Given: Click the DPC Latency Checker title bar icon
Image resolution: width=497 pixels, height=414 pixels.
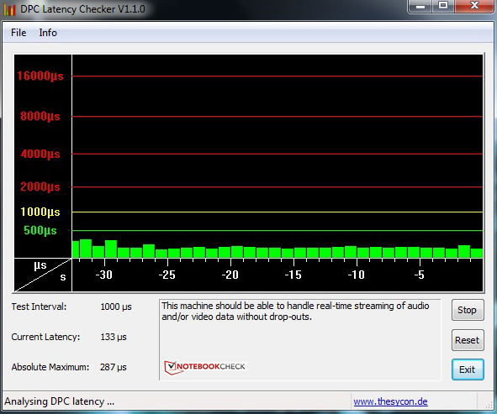Looking at the screenshot, I should coord(9,9).
